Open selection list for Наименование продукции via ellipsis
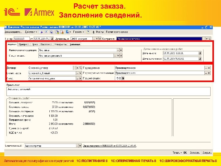Viewport: 221px width, 166px height. click(x=118, y=50)
